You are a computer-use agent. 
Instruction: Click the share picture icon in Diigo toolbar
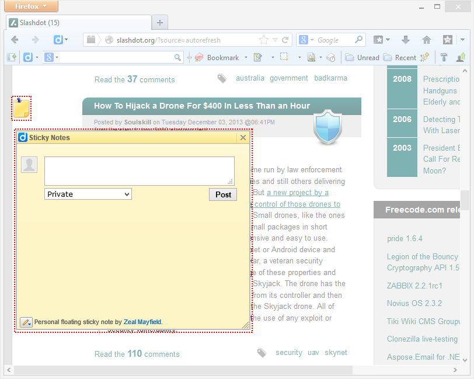point(311,57)
